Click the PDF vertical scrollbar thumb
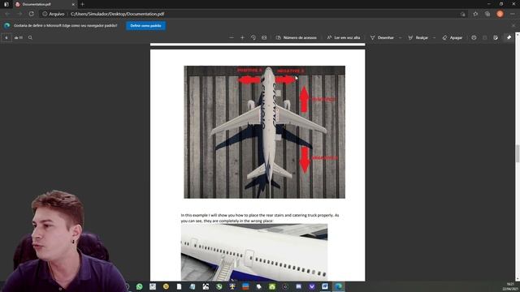520x292 pixels. point(518,153)
